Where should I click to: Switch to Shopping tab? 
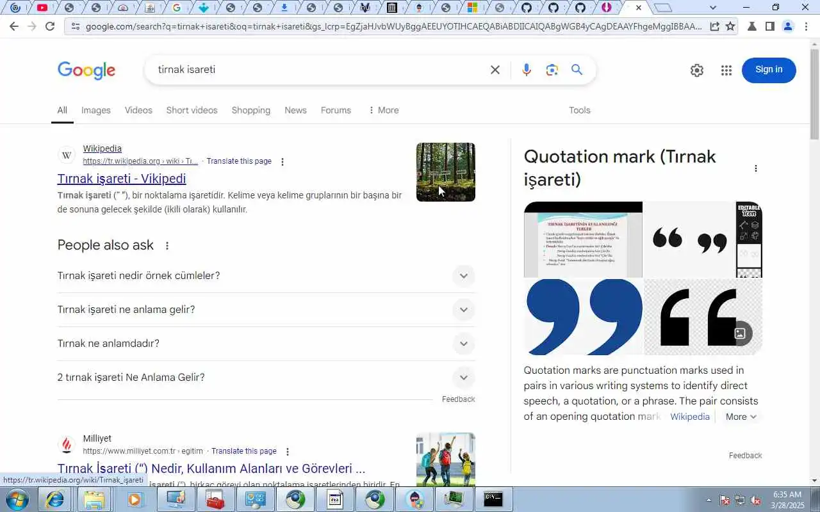(251, 110)
